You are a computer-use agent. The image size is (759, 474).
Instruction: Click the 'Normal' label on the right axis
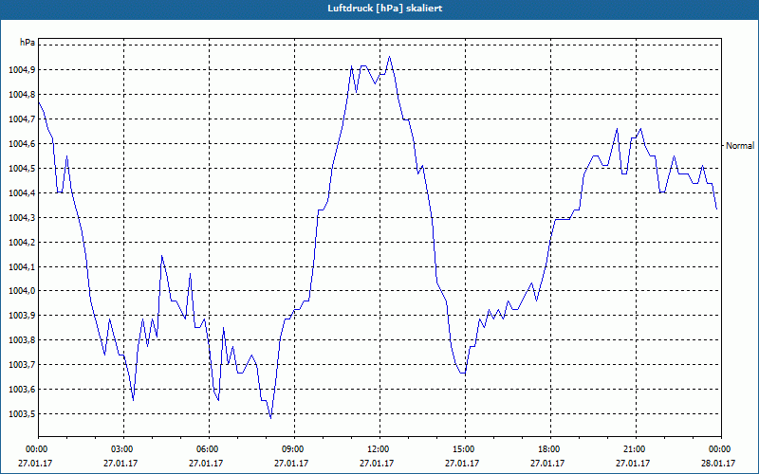(x=740, y=146)
